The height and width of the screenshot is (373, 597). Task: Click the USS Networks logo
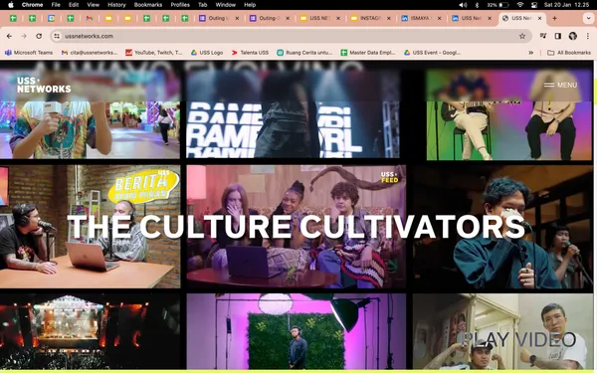pyautogui.click(x=44, y=86)
